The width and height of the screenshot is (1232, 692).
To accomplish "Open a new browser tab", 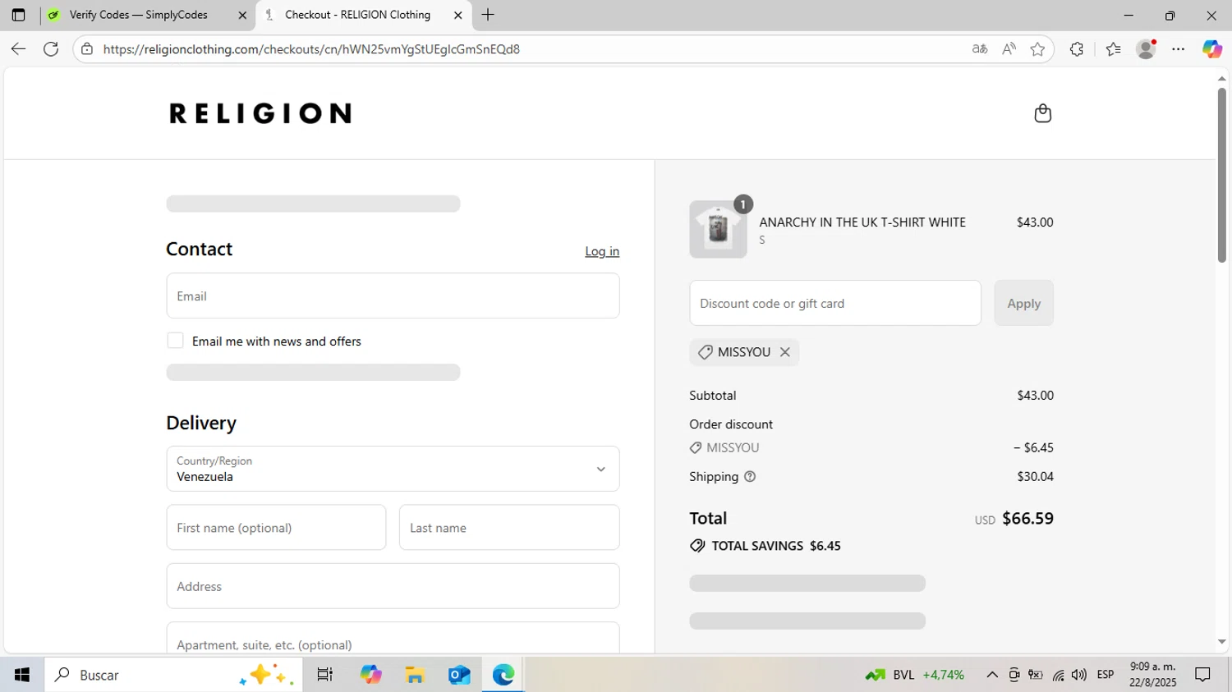I will click(488, 15).
